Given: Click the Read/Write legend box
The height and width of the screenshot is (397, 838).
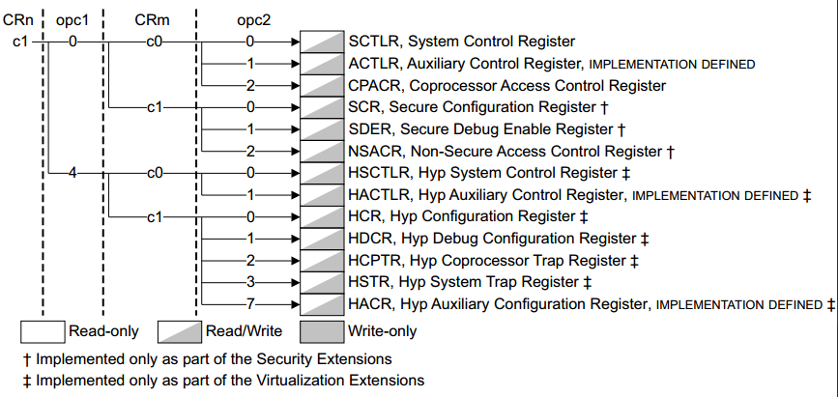Looking at the screenshot, I should click(x=180, y=332).
